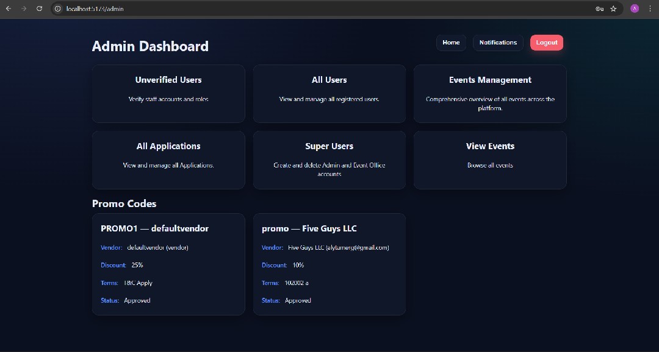Open the All Users card
Viewport: 659px width, 352px height.
tap(329, 93)
